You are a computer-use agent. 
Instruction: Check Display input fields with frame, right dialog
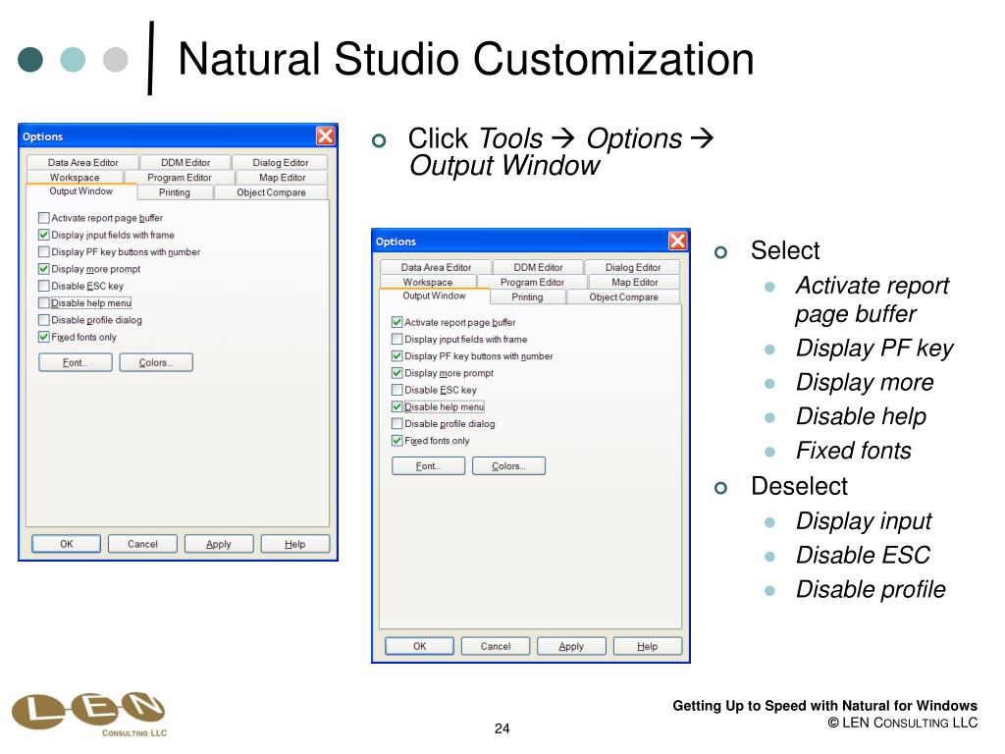397,339
